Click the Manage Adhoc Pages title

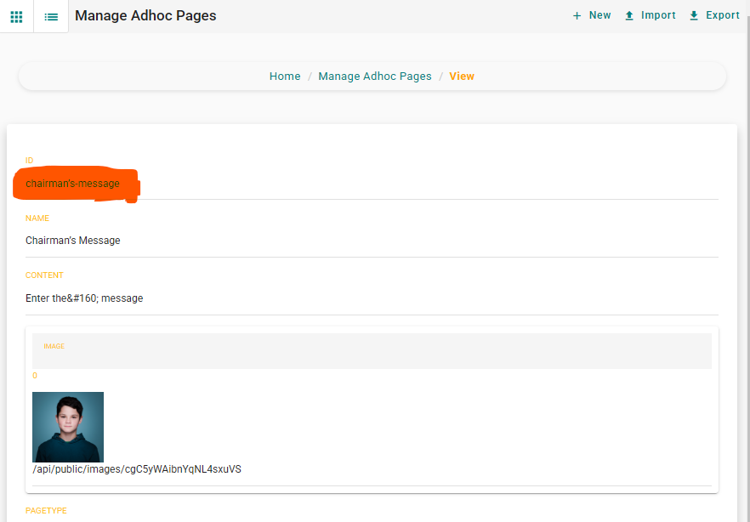145,16
